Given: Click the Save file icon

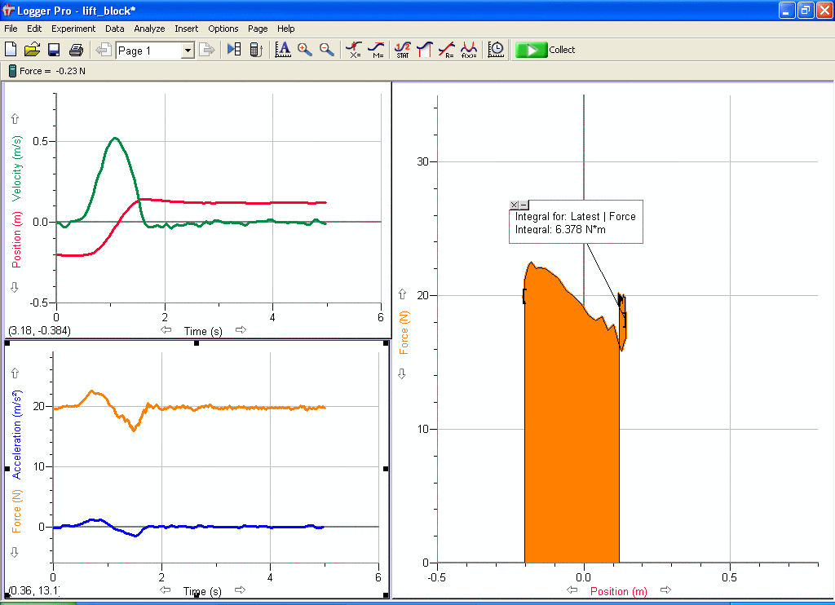Looking at the screenshot, I should 54,50.
